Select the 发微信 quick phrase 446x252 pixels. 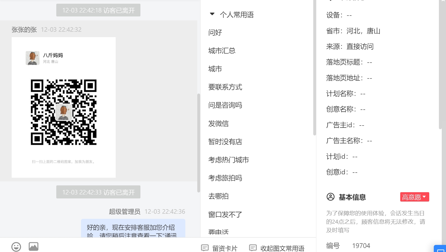[218, 124]
